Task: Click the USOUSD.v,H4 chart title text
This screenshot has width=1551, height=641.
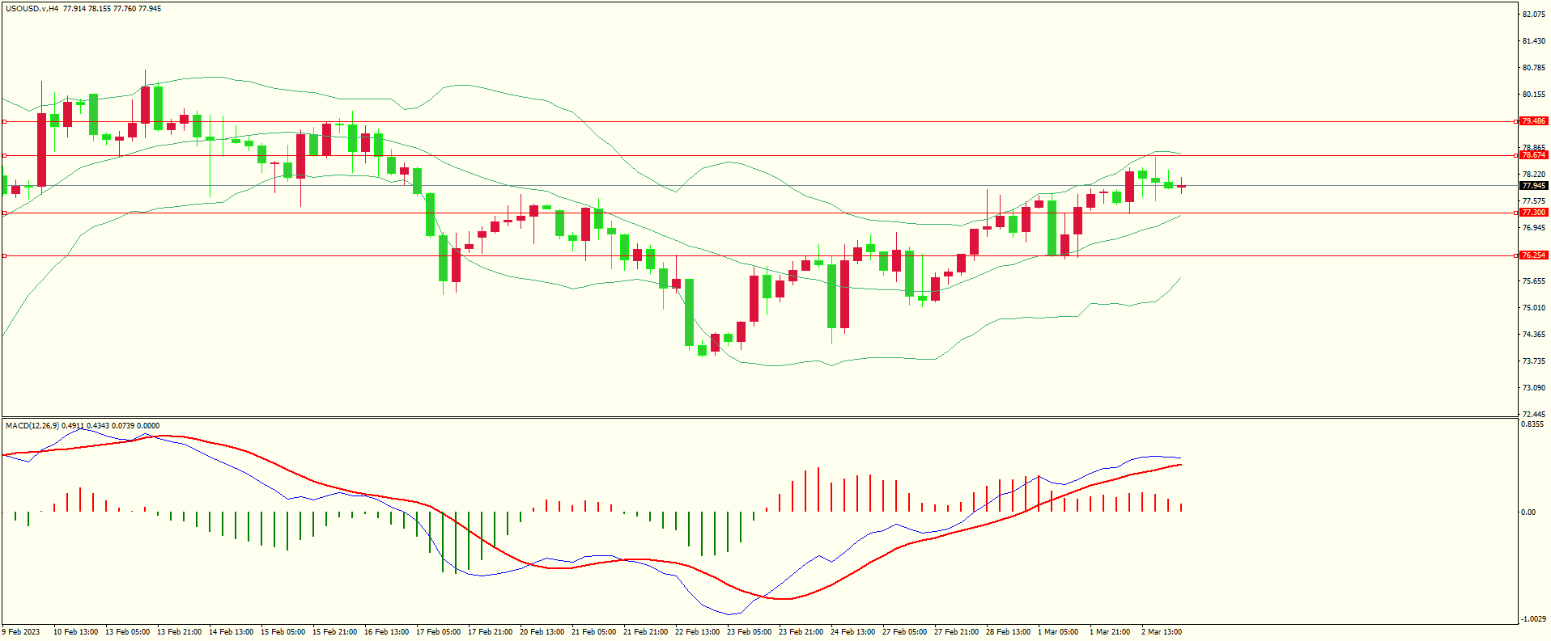Action: tap(32, 9)
